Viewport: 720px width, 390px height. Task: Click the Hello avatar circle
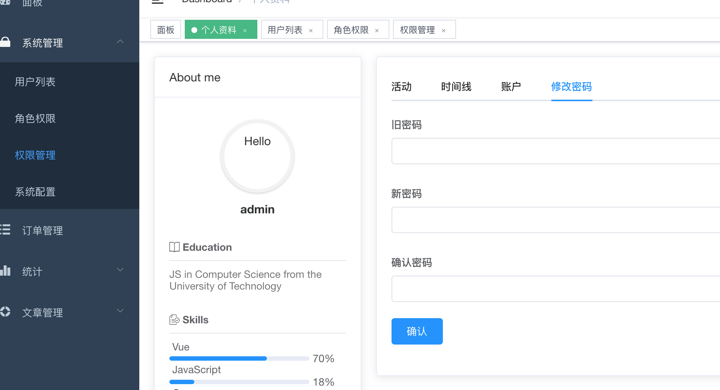(257, 156)
